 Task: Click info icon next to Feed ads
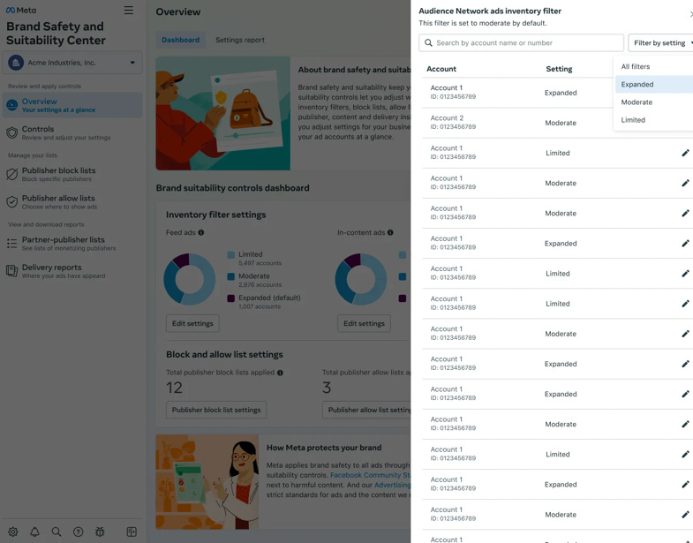pos(201,232)
